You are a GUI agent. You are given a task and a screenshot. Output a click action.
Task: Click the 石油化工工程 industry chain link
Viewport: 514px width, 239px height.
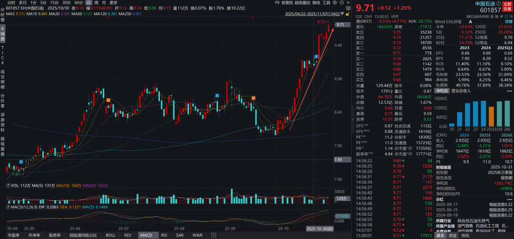click(487, 226)
